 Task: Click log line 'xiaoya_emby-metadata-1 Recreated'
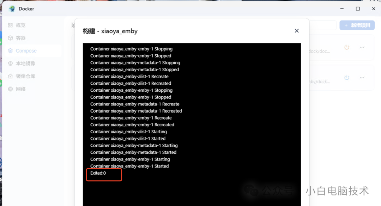tap(136, 111)
